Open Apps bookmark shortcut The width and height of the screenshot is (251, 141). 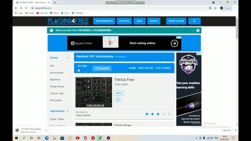pos(19,13)
